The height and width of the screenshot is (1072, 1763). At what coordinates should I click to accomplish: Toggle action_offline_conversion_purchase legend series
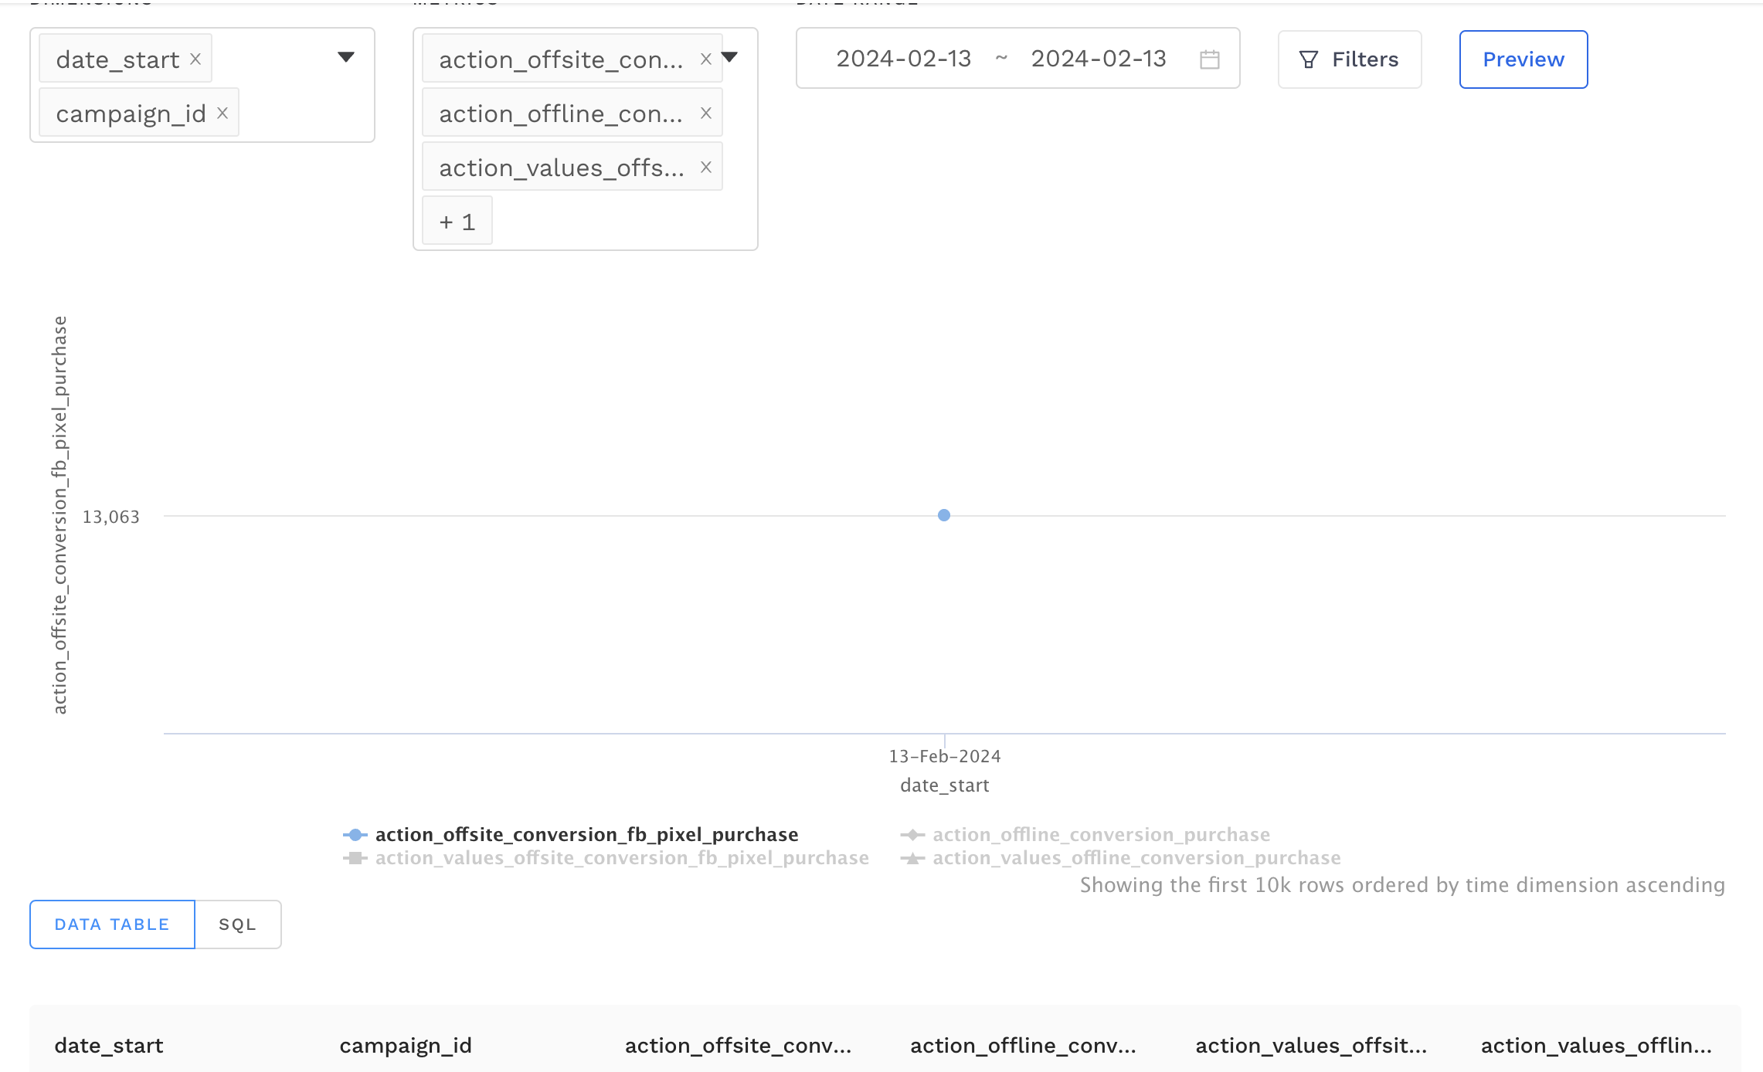(x=1085, y=835)
